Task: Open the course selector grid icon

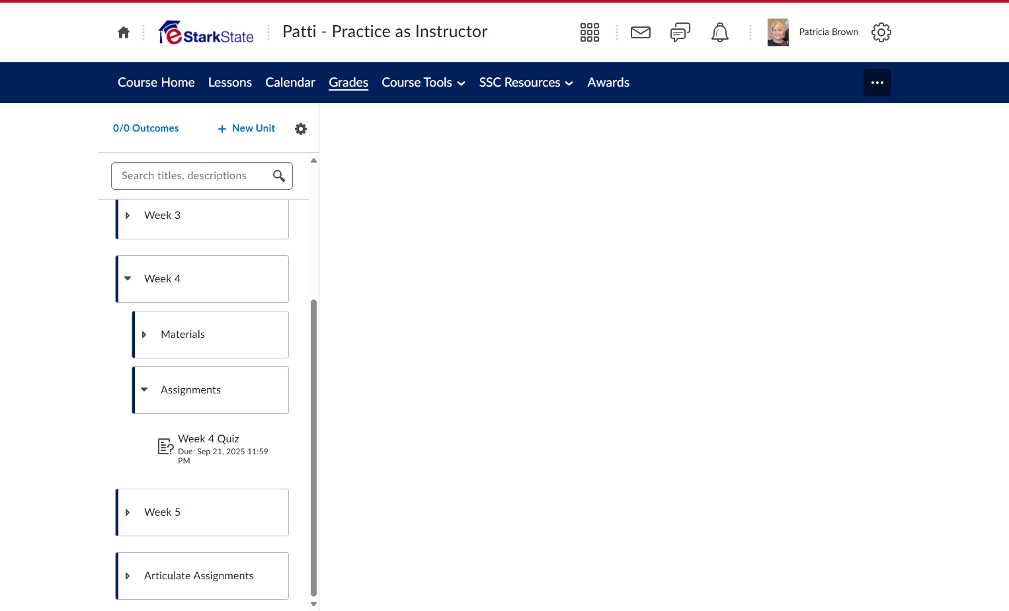Action: pyautogui.click(x=590, y=32)
